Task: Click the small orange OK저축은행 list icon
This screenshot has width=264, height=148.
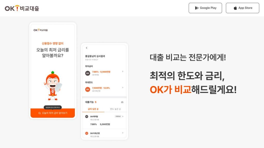Action: [87, 133]
